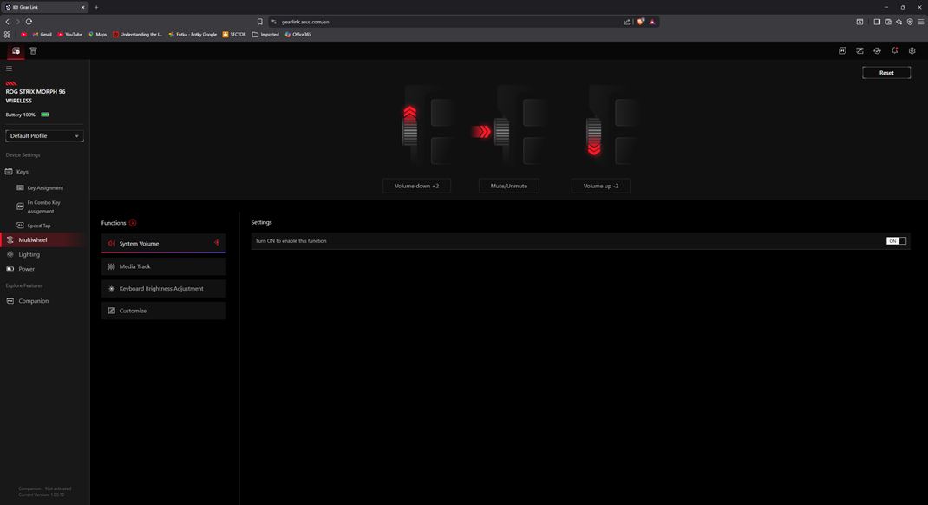Open the app settings gear icon
The height and width of the screenshot is (505, 928).
[912, 51]
